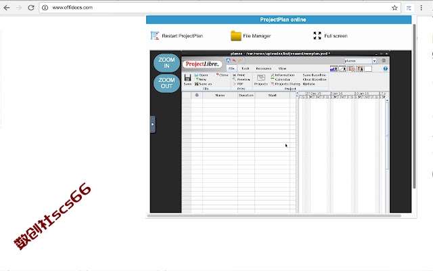Click the site info icon

tap(45, 7)
